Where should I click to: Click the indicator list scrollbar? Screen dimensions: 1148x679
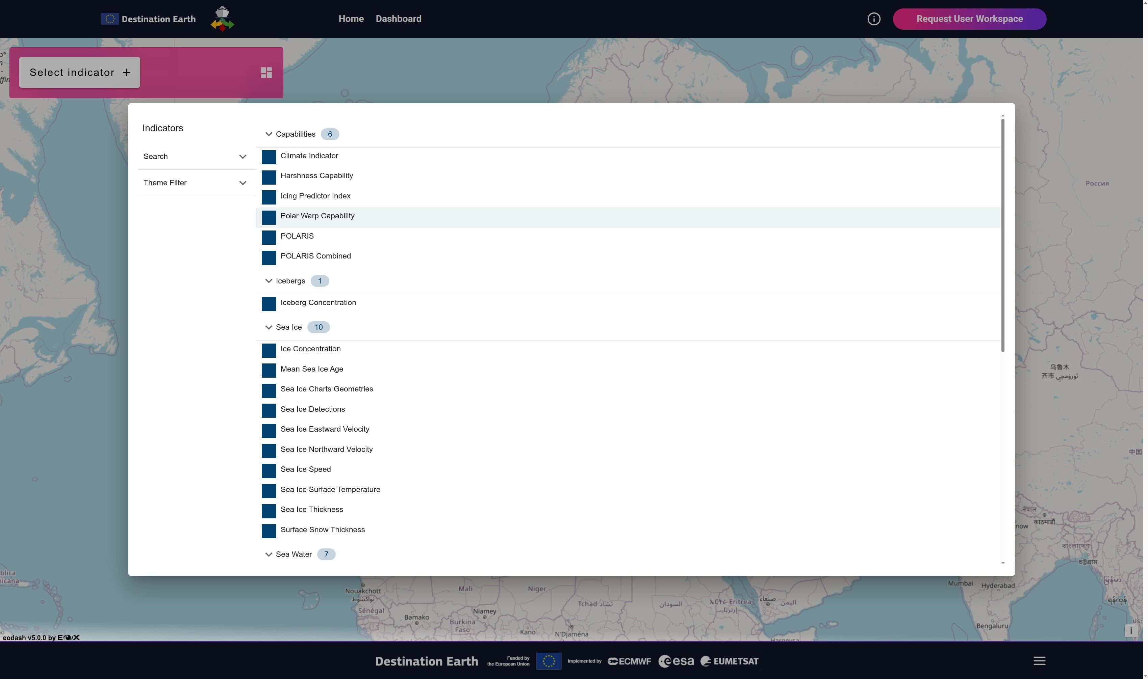pyautogui.click(x=1002, y=235)
